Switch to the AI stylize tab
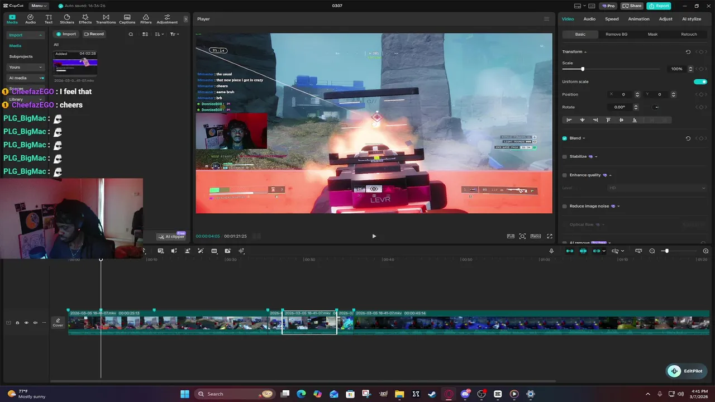 click(692, 19)
